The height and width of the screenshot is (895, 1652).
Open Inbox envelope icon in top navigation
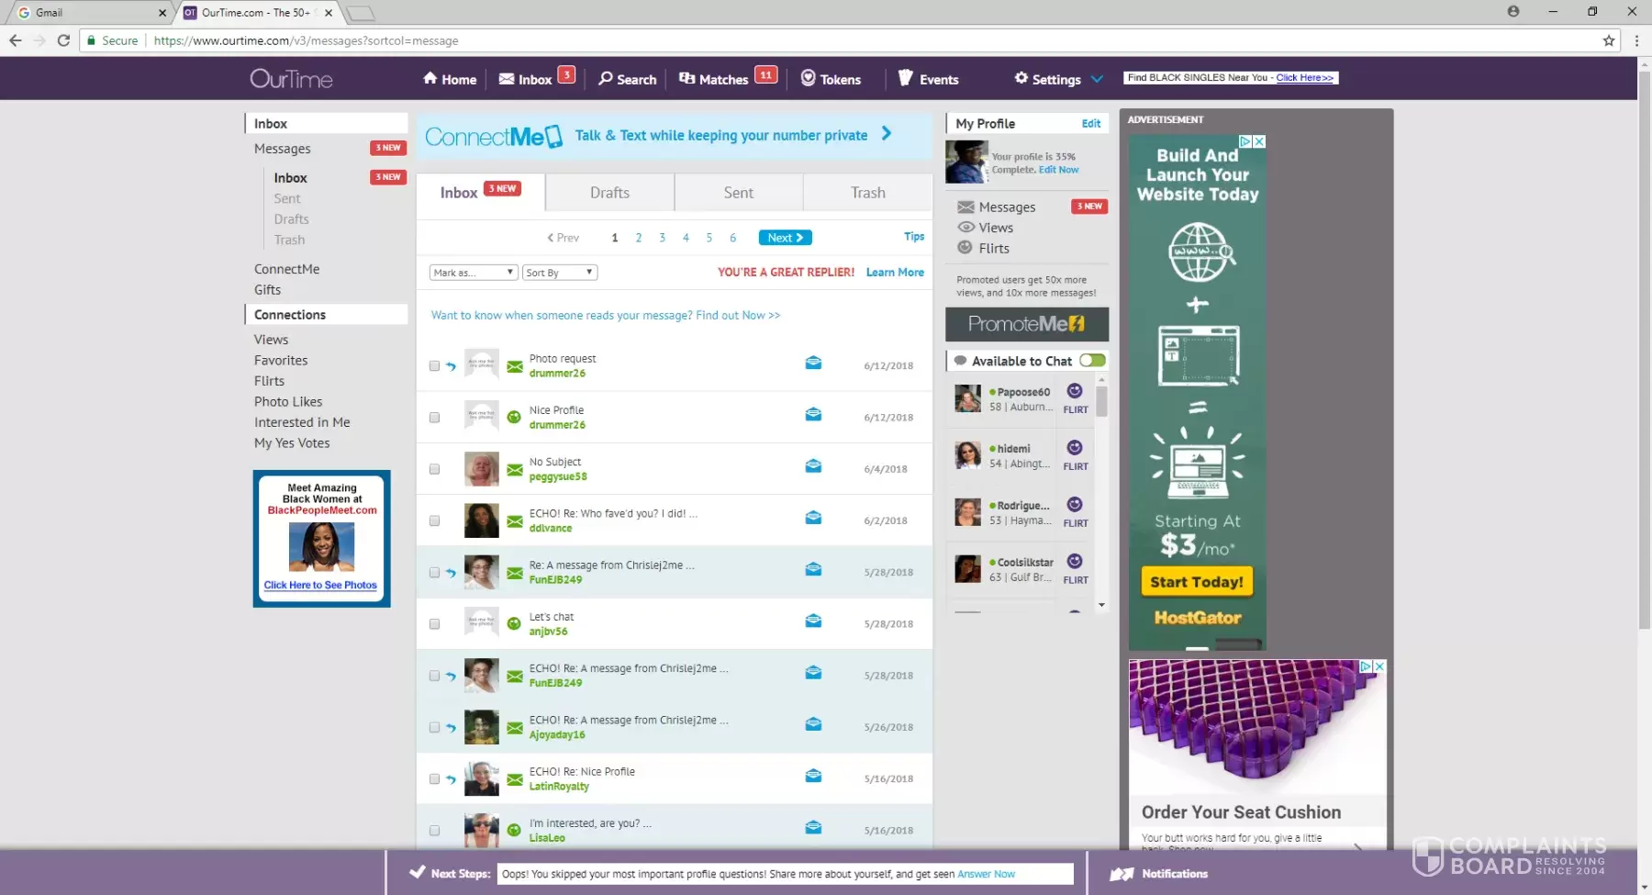[507, 79]
